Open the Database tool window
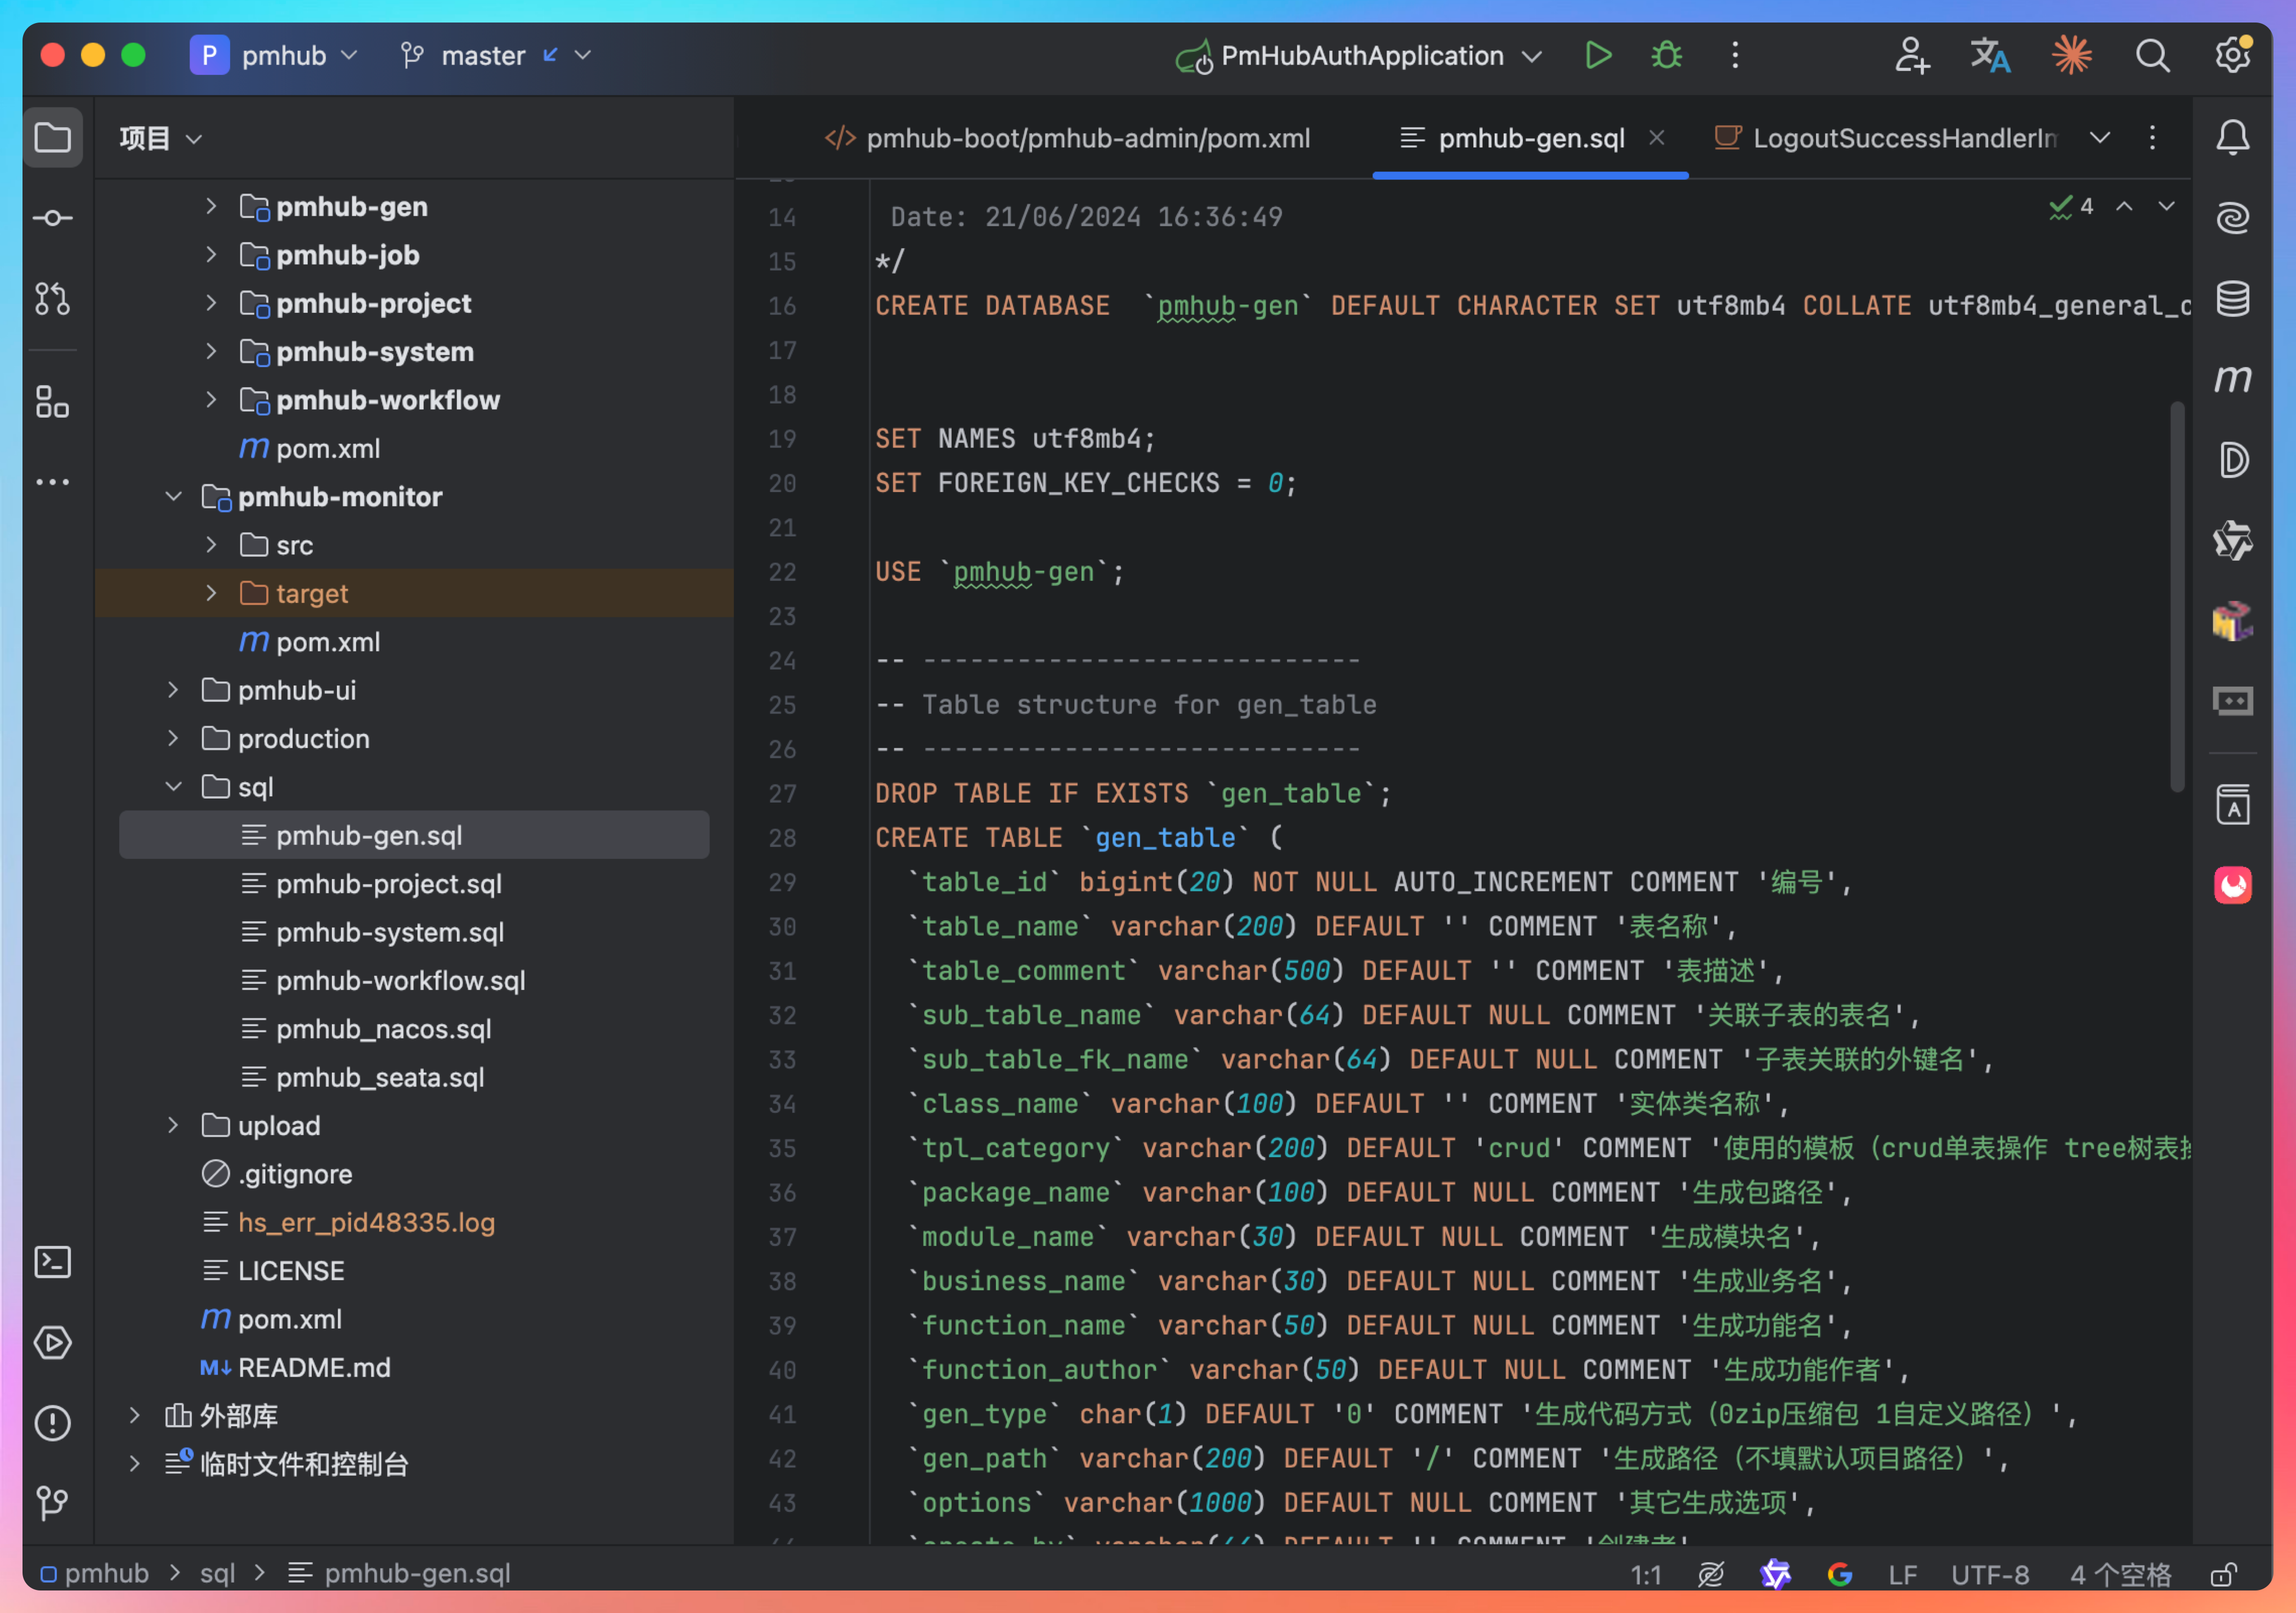The image size is (2296, 1613). coord(2232,298)
